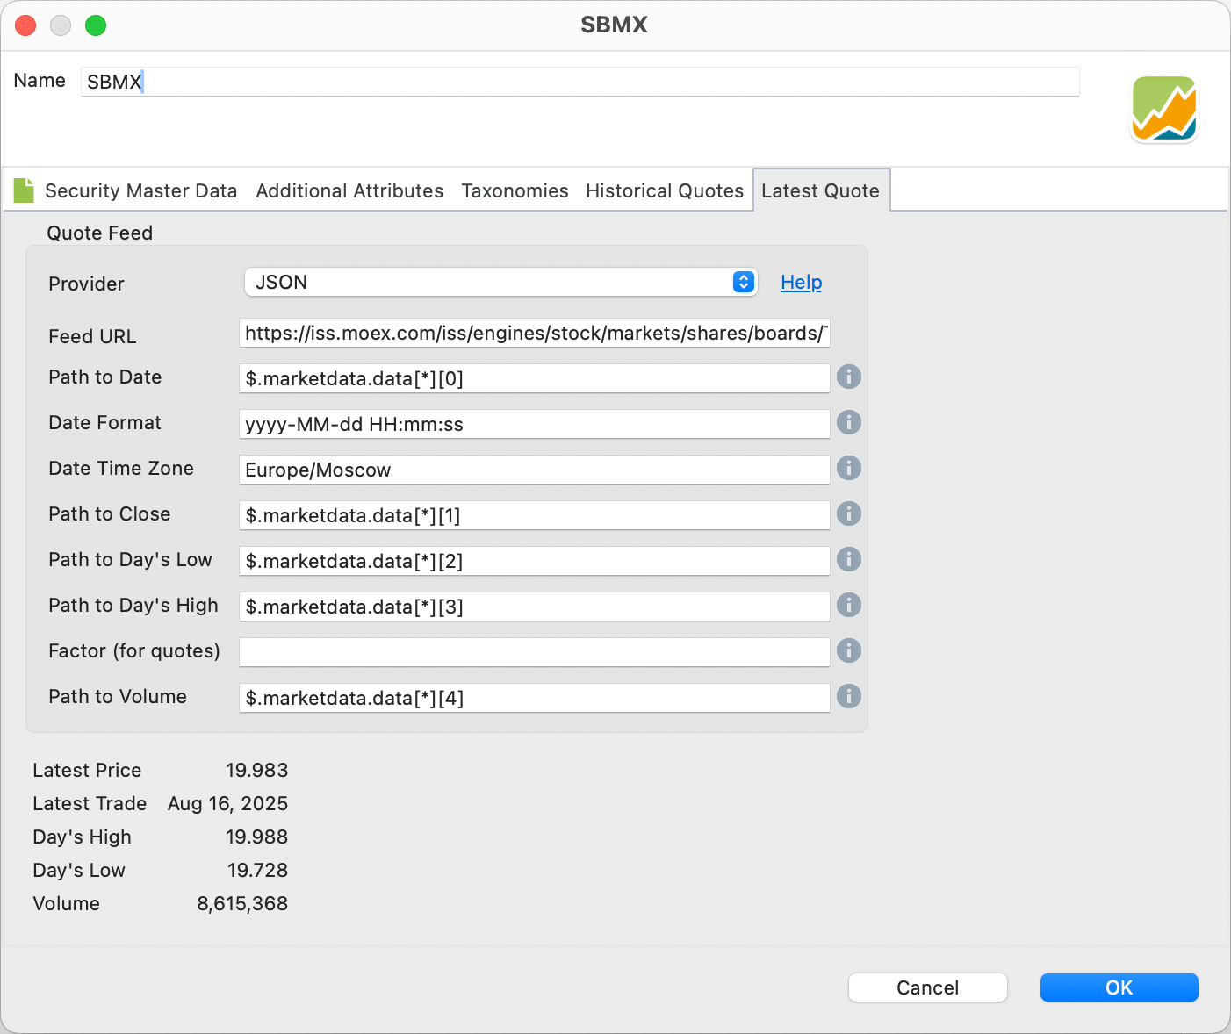Viewport: 1231px width, 1034px height.
Task: Click the Factor (for quotes) field label
Action: [134, 651]
